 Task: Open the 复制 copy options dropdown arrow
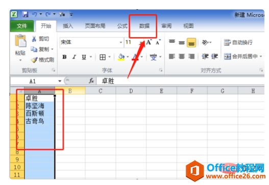click(52, 49)
